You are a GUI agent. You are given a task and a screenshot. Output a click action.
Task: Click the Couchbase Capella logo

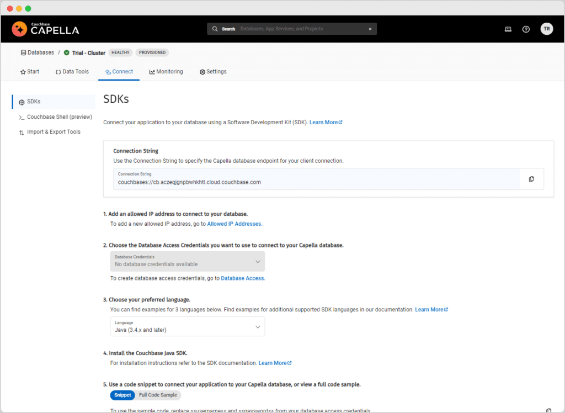(x=45, y=29)
